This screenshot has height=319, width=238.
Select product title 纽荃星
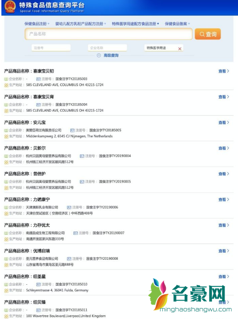click(x=39, y=276)
